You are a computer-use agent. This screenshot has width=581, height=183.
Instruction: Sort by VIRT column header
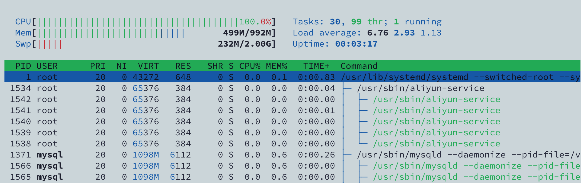pos(148,66)
